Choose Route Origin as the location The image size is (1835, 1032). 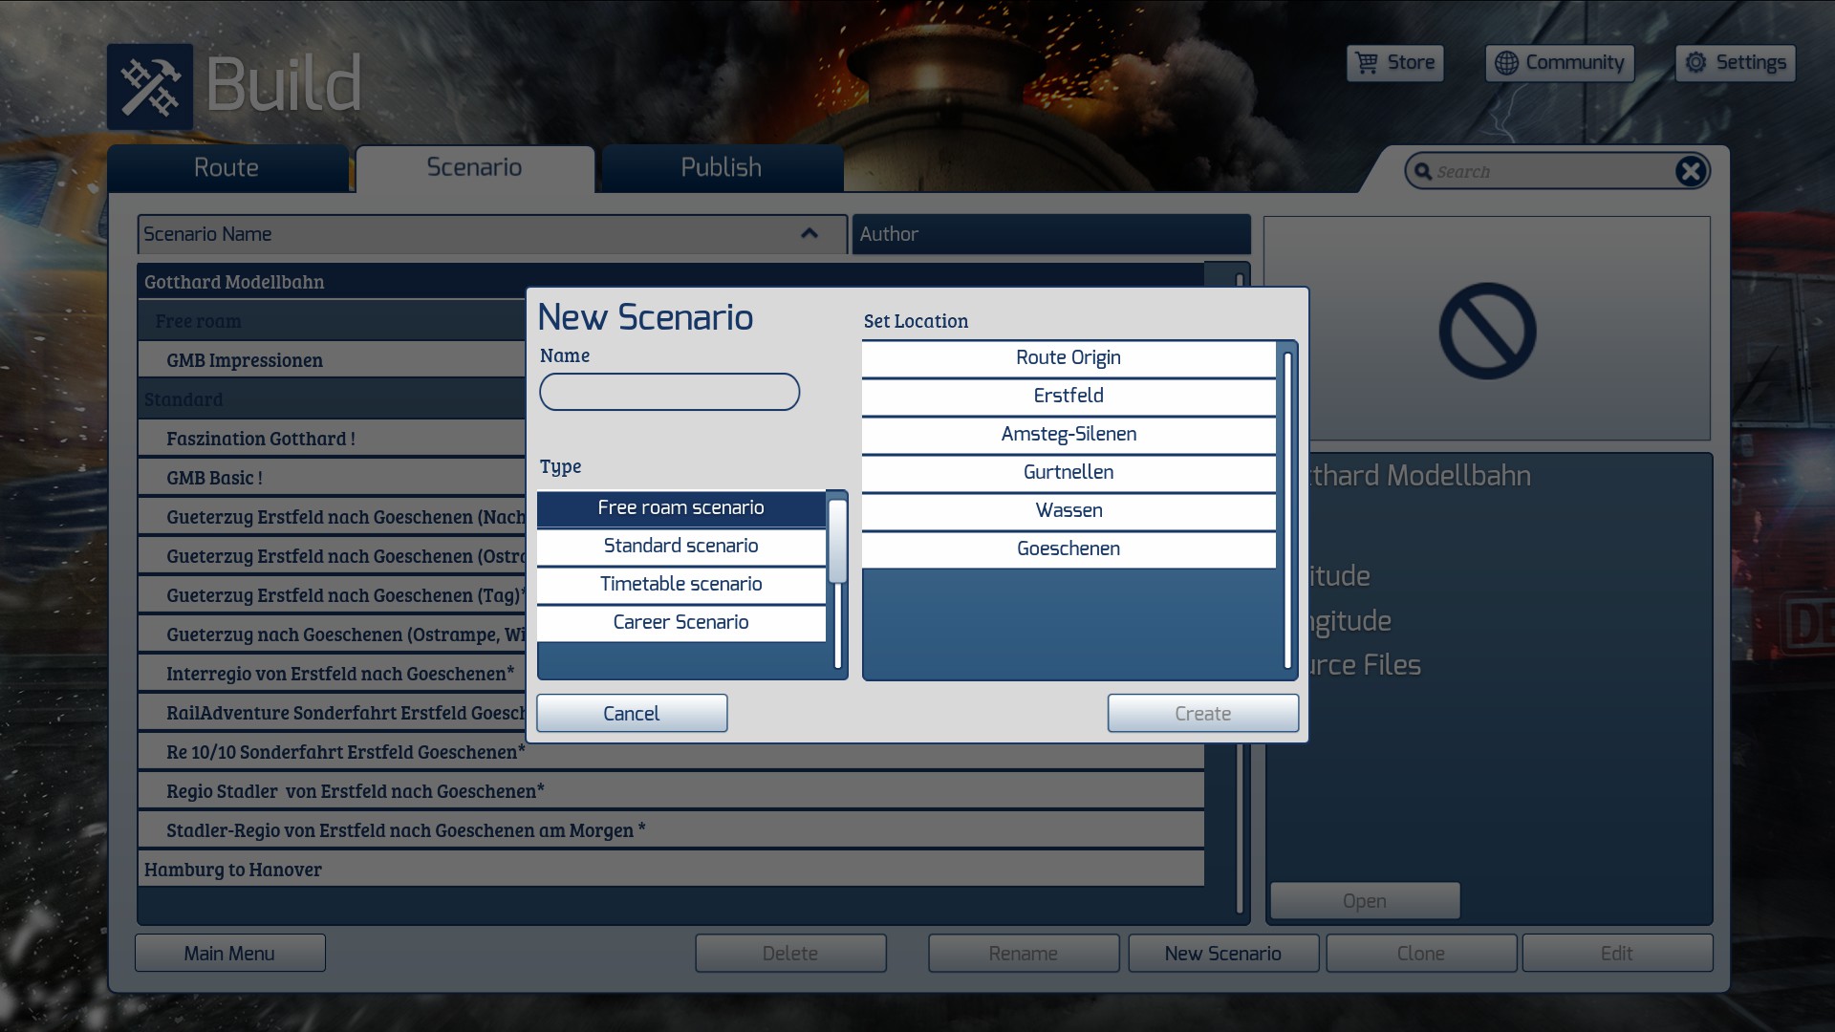click(x=1068, y=357)
